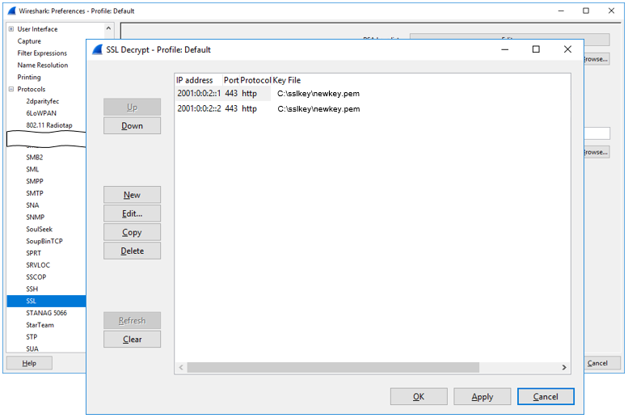Click key file path in first row
628x418 pixels.
pos(318,93)
